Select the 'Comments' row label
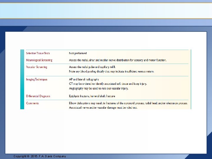 click(32, 103)
